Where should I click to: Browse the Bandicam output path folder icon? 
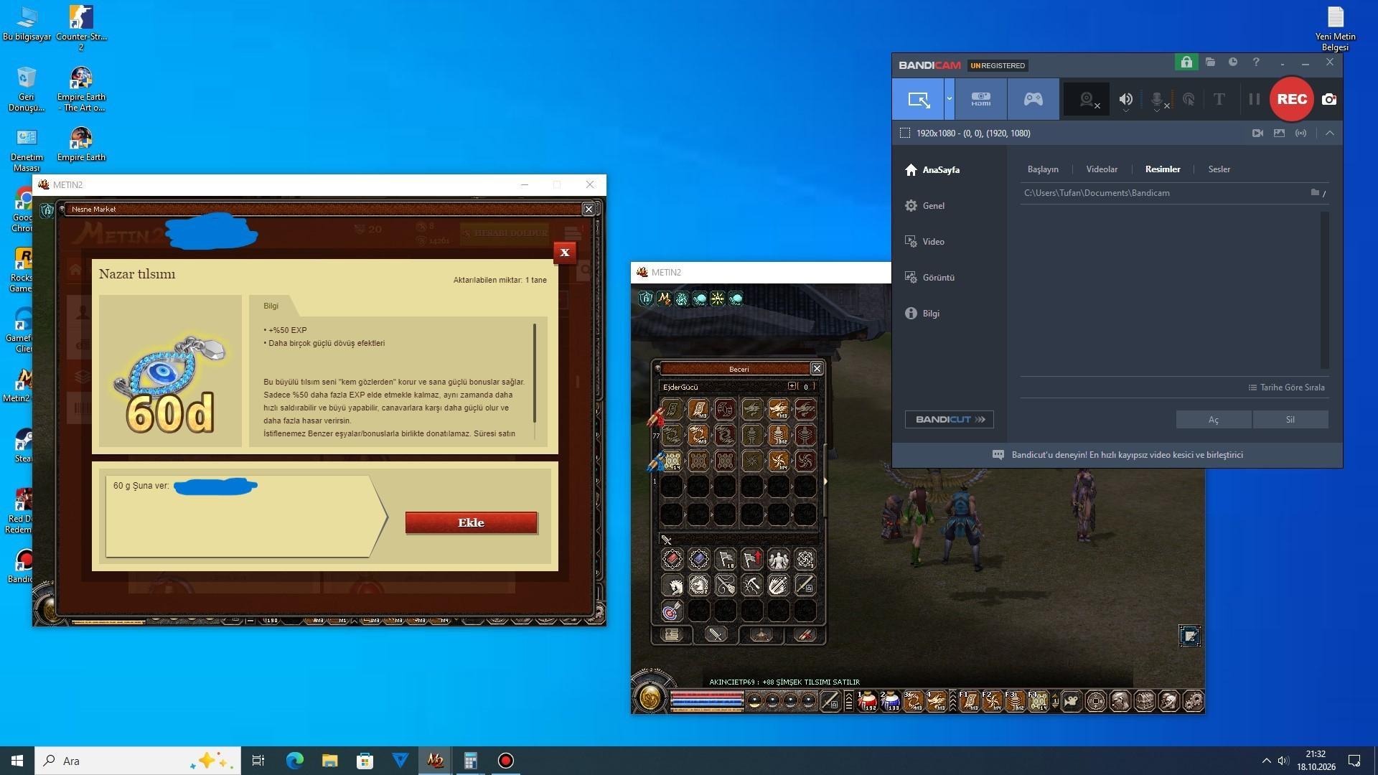point(1315,192)
